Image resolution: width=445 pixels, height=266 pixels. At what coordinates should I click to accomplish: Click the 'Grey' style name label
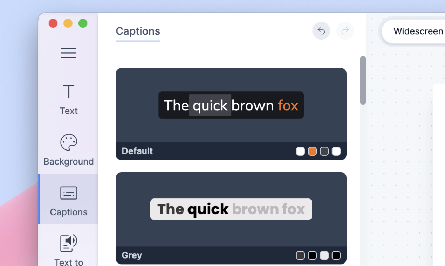132,255
